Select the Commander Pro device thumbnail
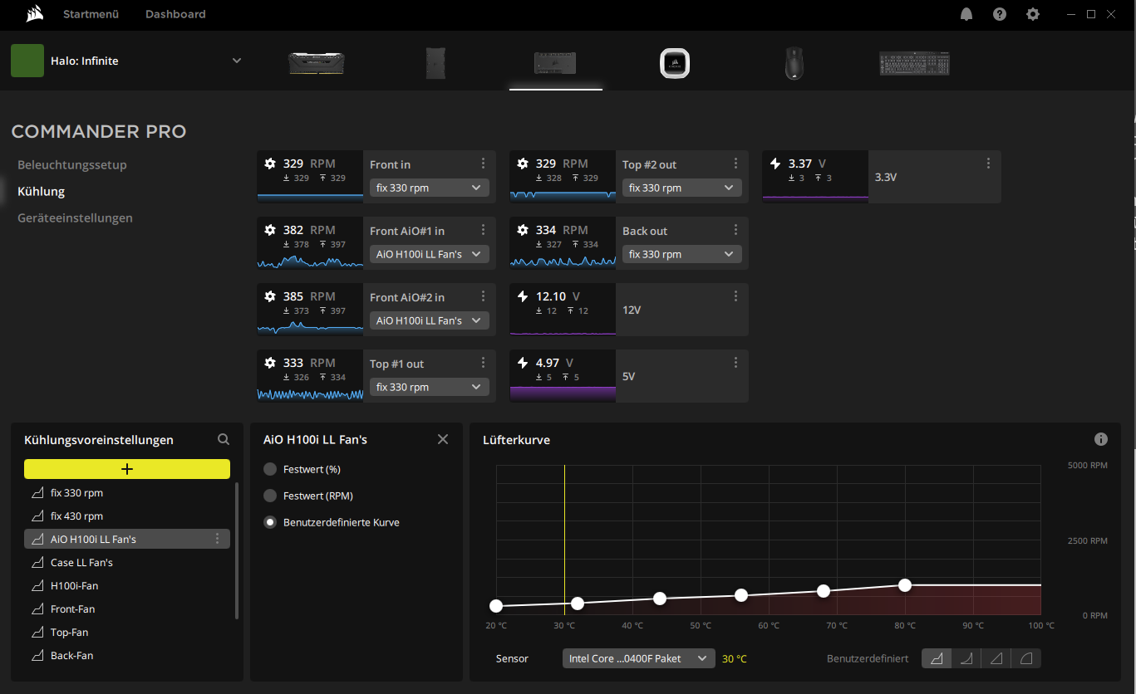Image resolution: width=1136 pixels, height=694 pixels. click(555, 63)
